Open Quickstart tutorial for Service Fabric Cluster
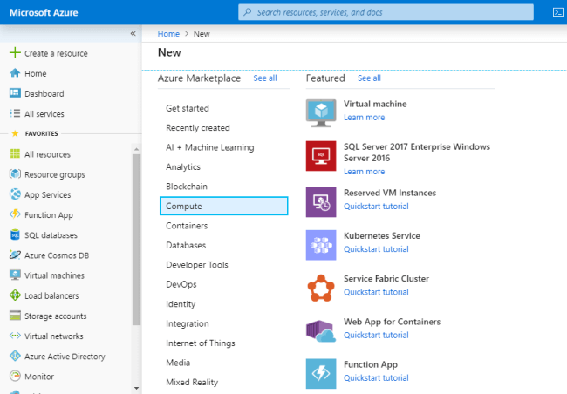 376,292
